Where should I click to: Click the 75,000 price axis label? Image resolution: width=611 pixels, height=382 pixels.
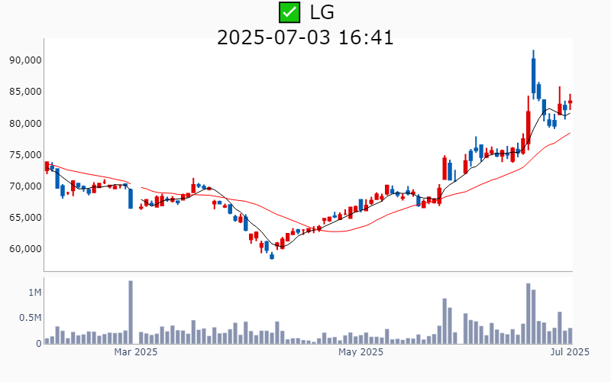25,155
